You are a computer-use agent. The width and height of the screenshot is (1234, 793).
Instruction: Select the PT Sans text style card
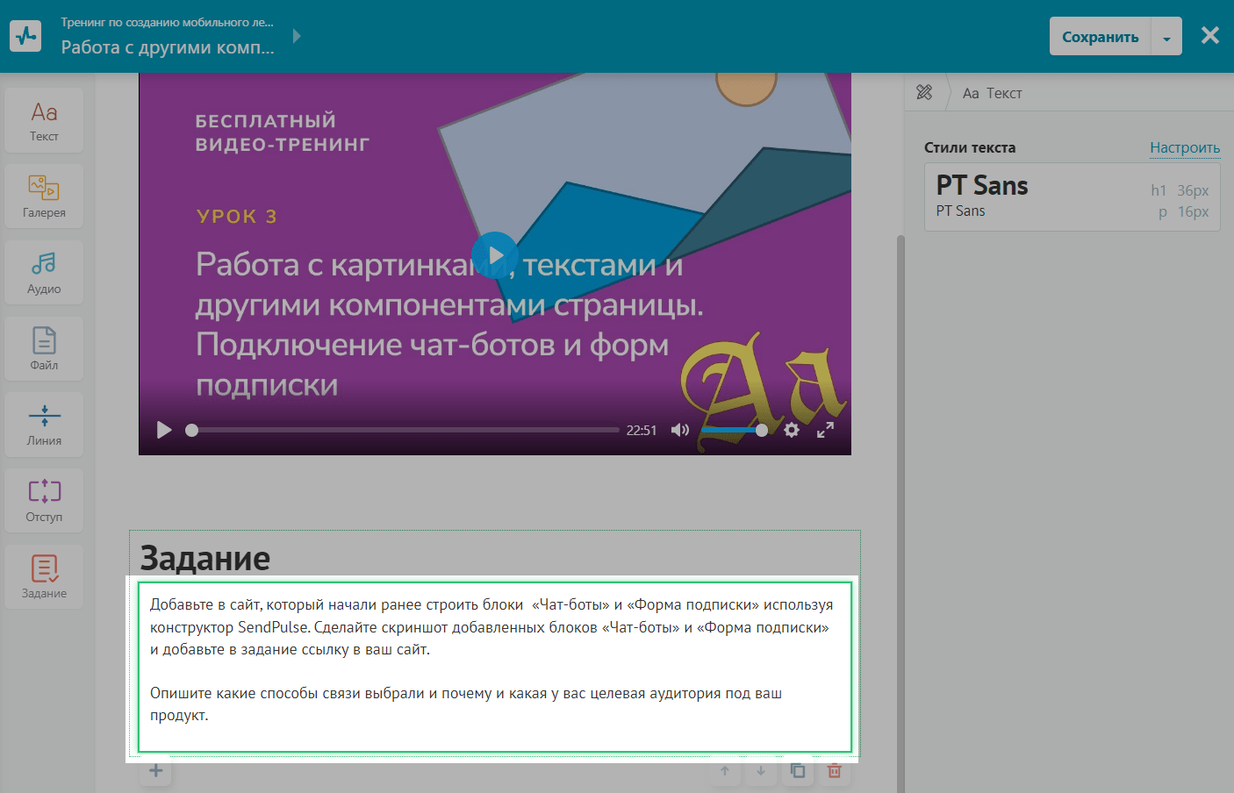[x=1072, y=197]
